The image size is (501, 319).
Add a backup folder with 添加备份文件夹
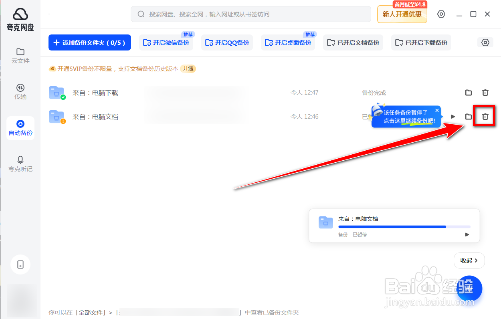(90, 42)
